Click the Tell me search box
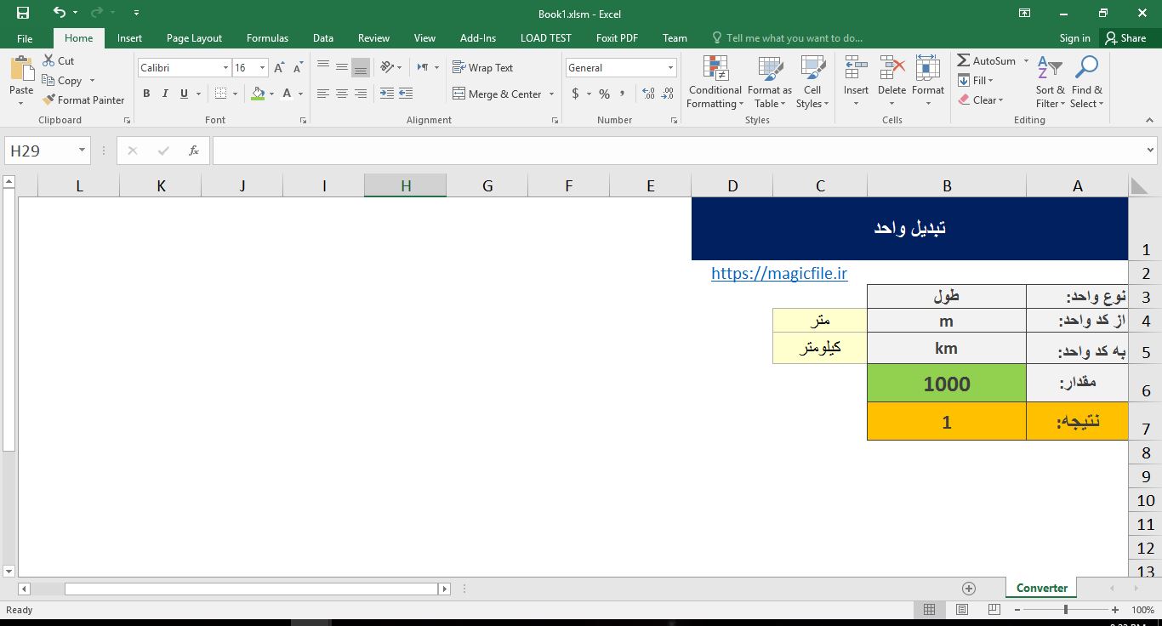This screenshot has width=1162, height=626. click(x=787, y=38)
